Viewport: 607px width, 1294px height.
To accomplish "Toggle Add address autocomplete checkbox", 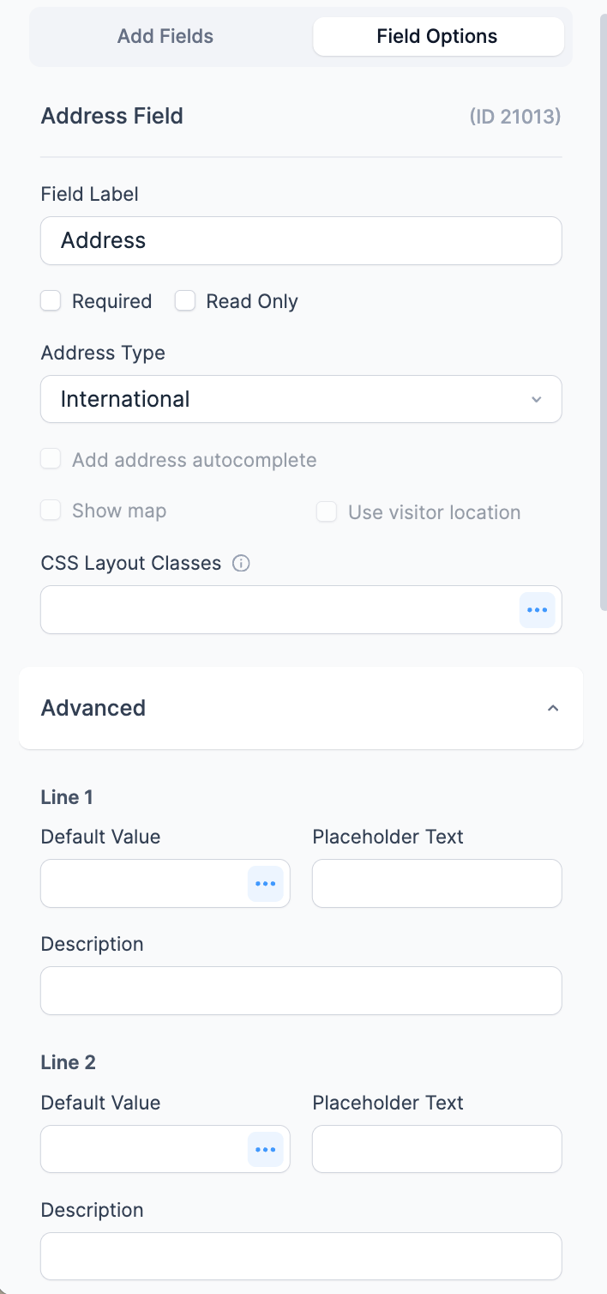I will (x=51, y=460).
